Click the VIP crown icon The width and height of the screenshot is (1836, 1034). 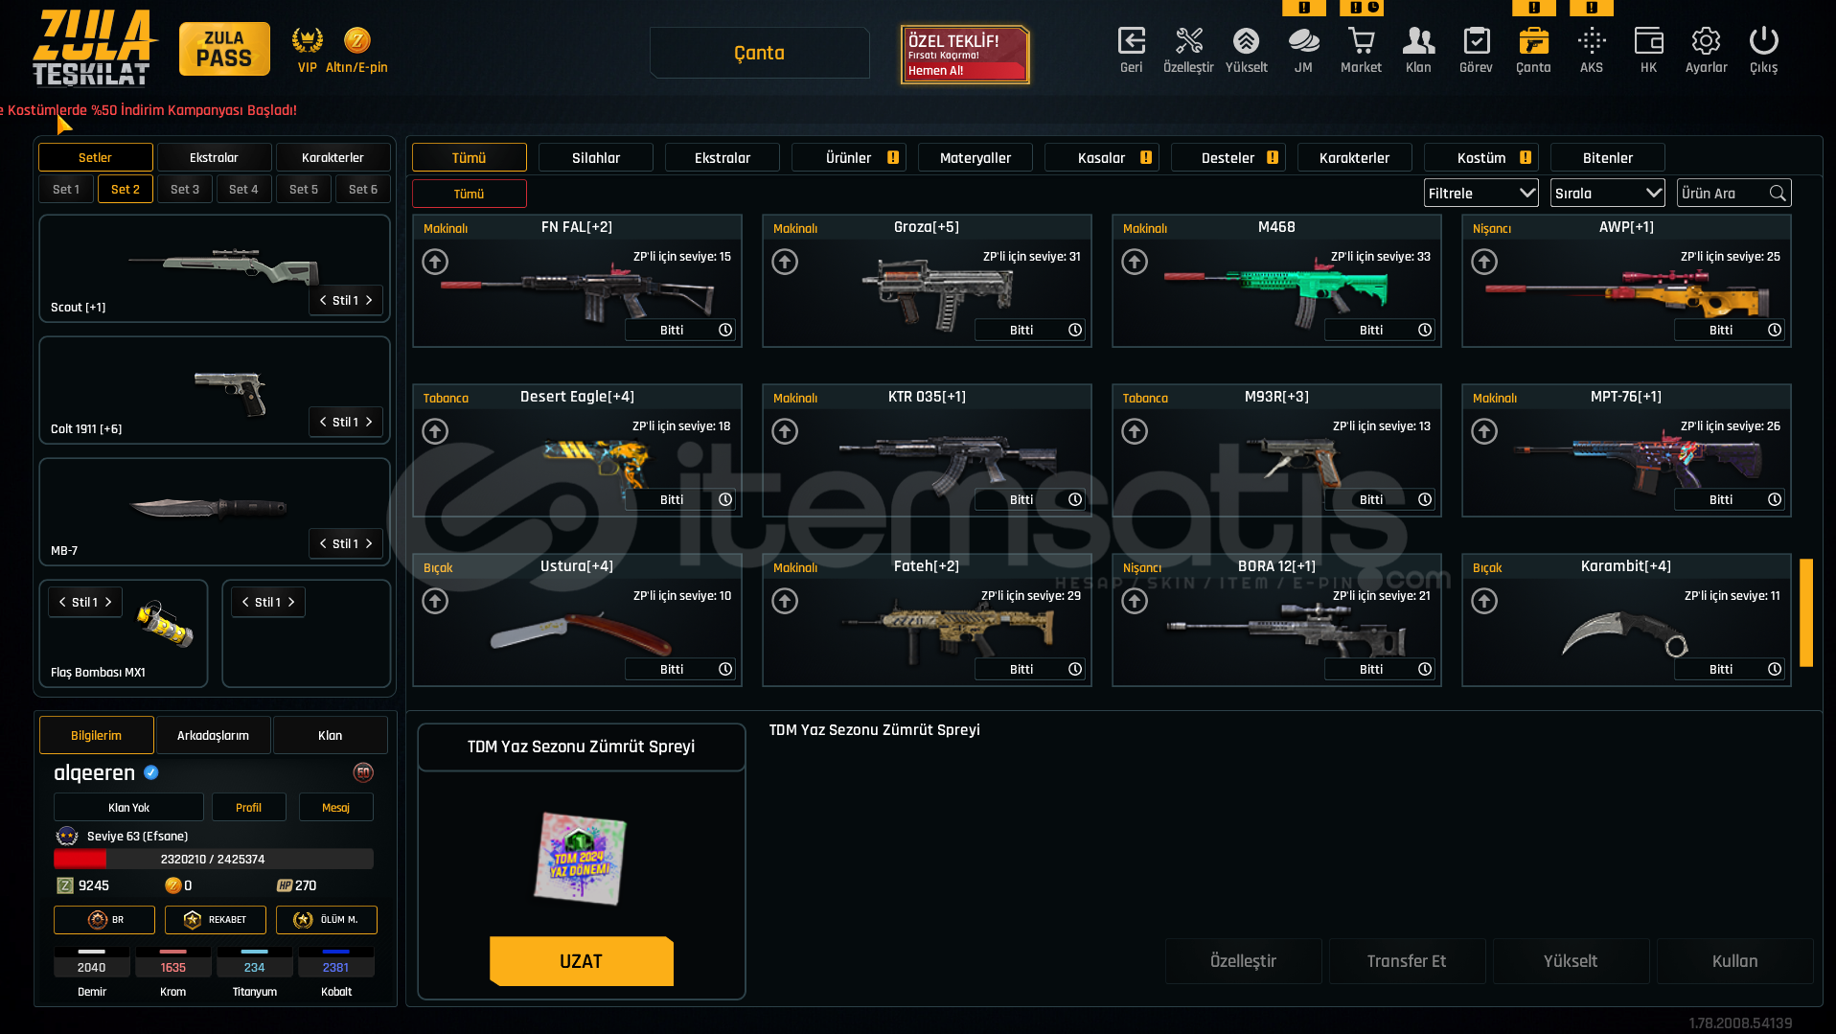pyautogui.click(x=307, y=40)
